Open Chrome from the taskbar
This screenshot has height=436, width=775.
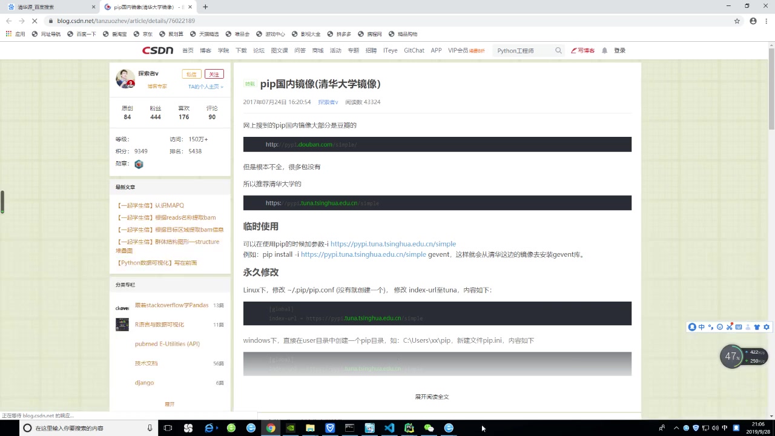coord(271,428)
